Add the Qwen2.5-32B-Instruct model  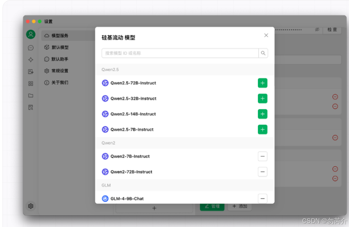click(262, 99)
